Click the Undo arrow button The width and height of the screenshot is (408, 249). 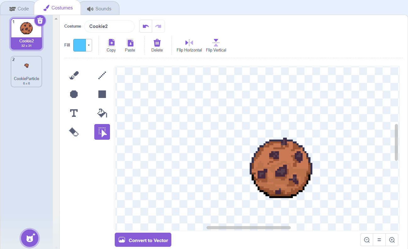coord(146,26)
